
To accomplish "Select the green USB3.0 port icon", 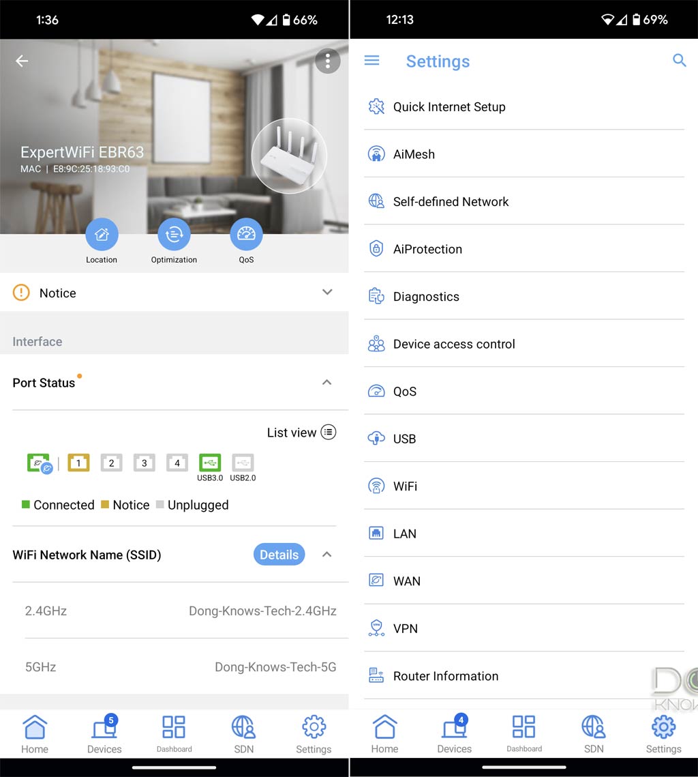I will [210, 463].
